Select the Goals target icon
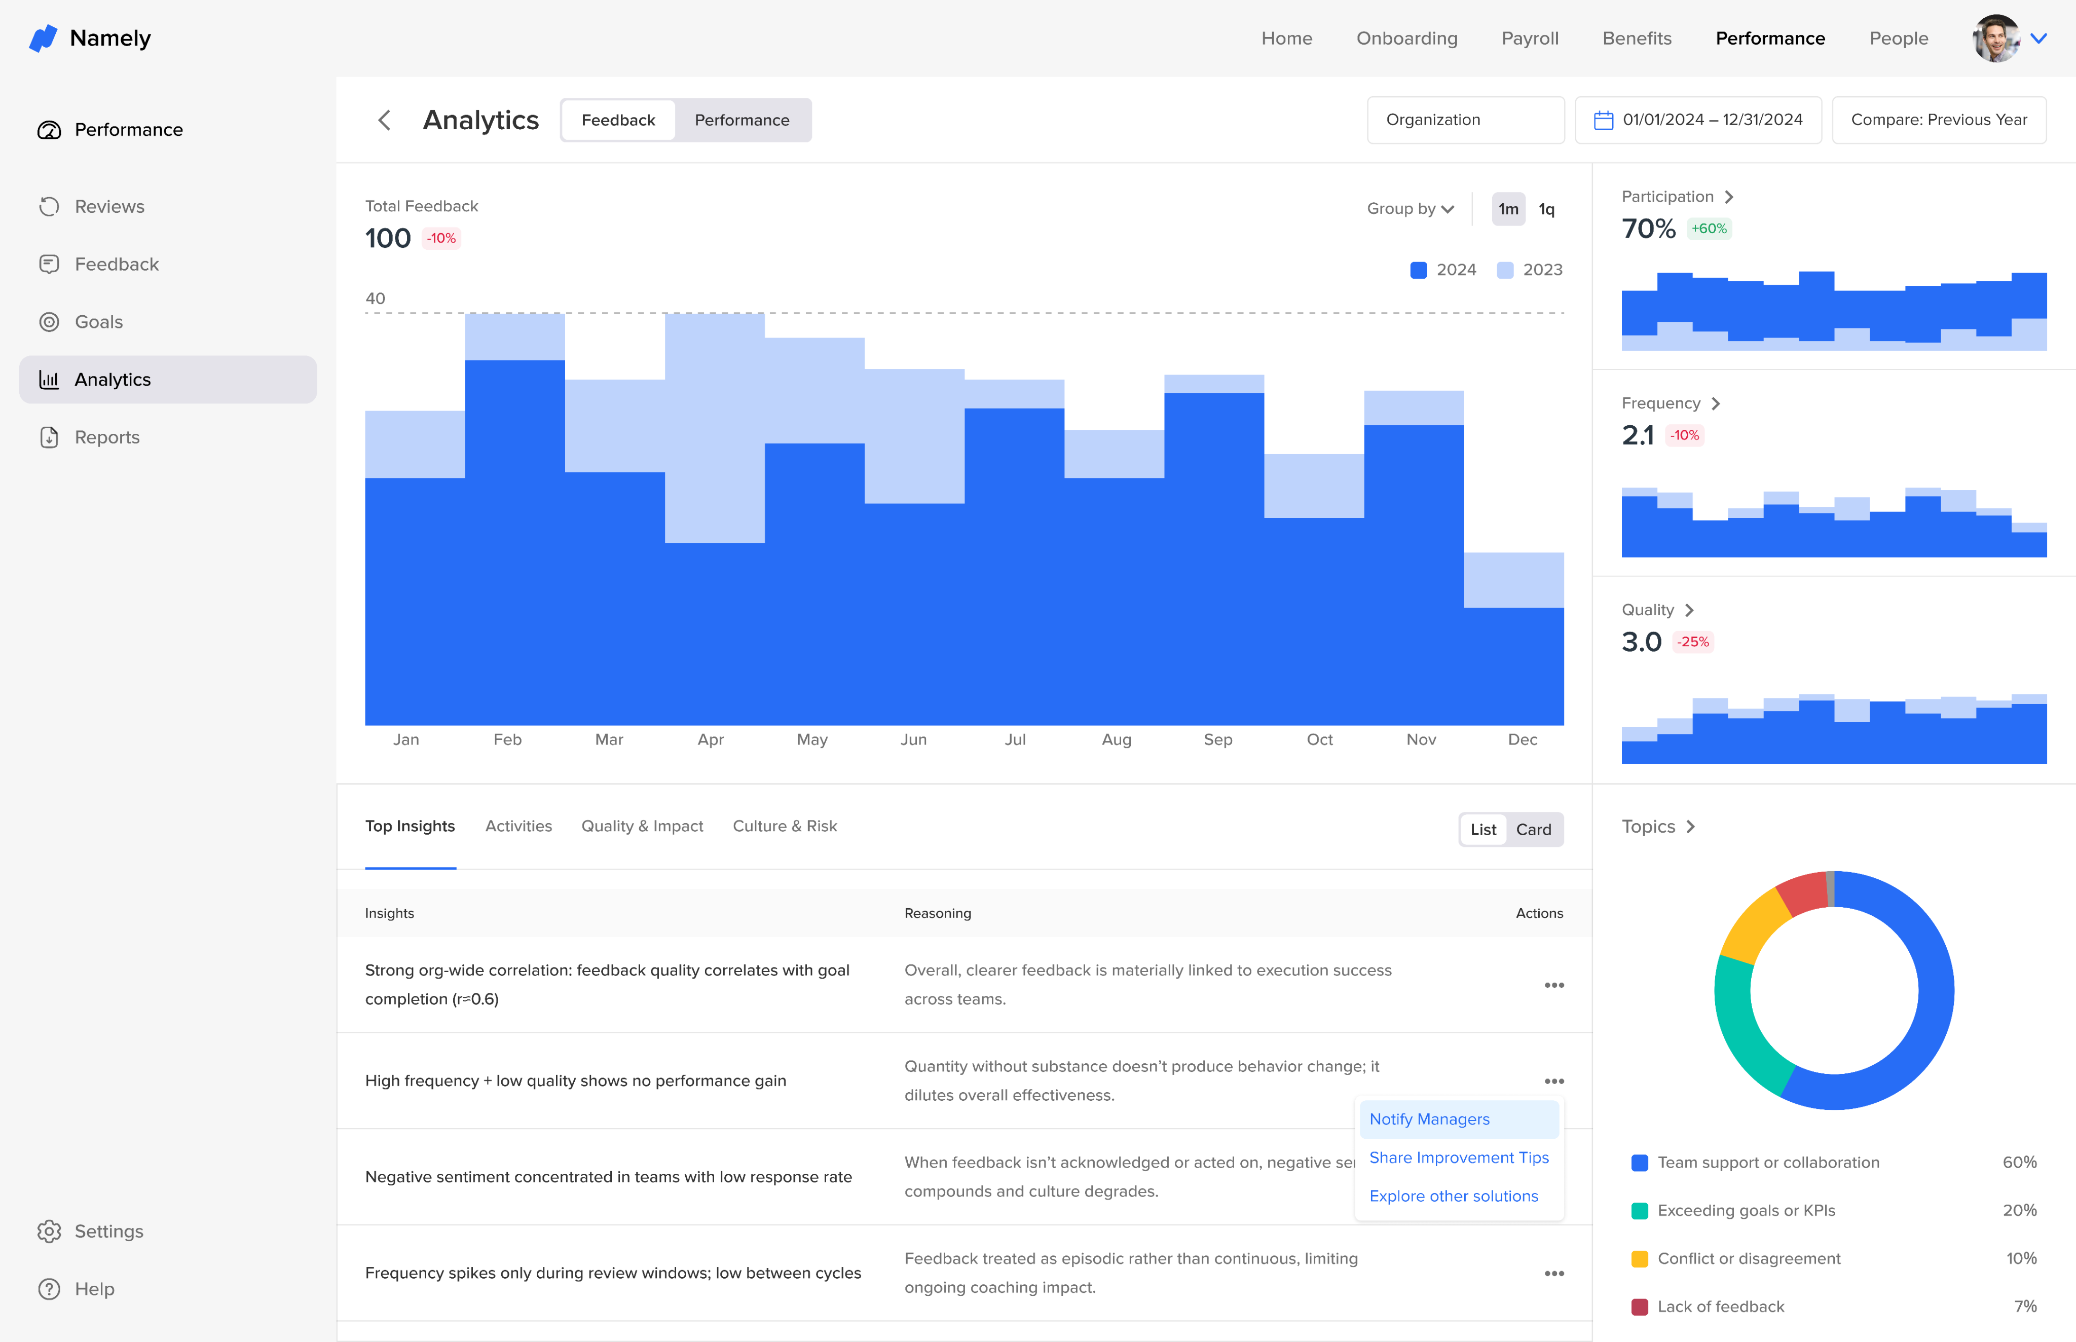The width and height of the screenshot is (2076, 1342). point(49,321)
